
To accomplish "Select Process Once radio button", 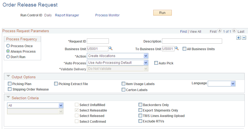I will point(8,46).
